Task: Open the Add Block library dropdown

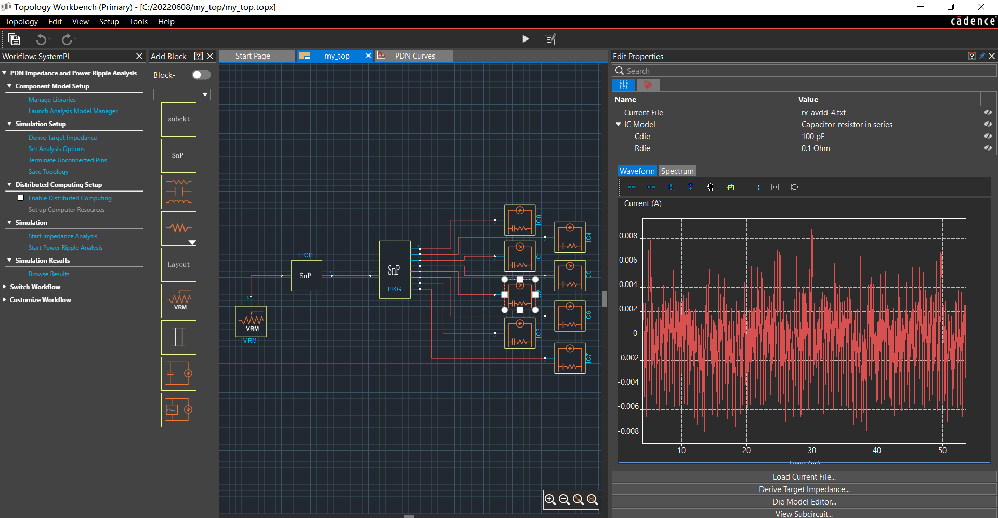Action: point(182,94)
